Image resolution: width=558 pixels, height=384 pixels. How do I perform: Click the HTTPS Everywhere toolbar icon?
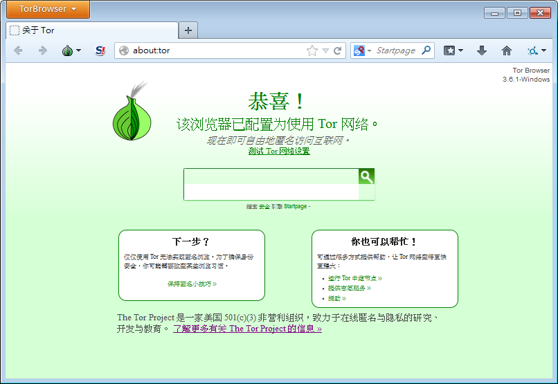pyautogui.click(x=533, y=51)
